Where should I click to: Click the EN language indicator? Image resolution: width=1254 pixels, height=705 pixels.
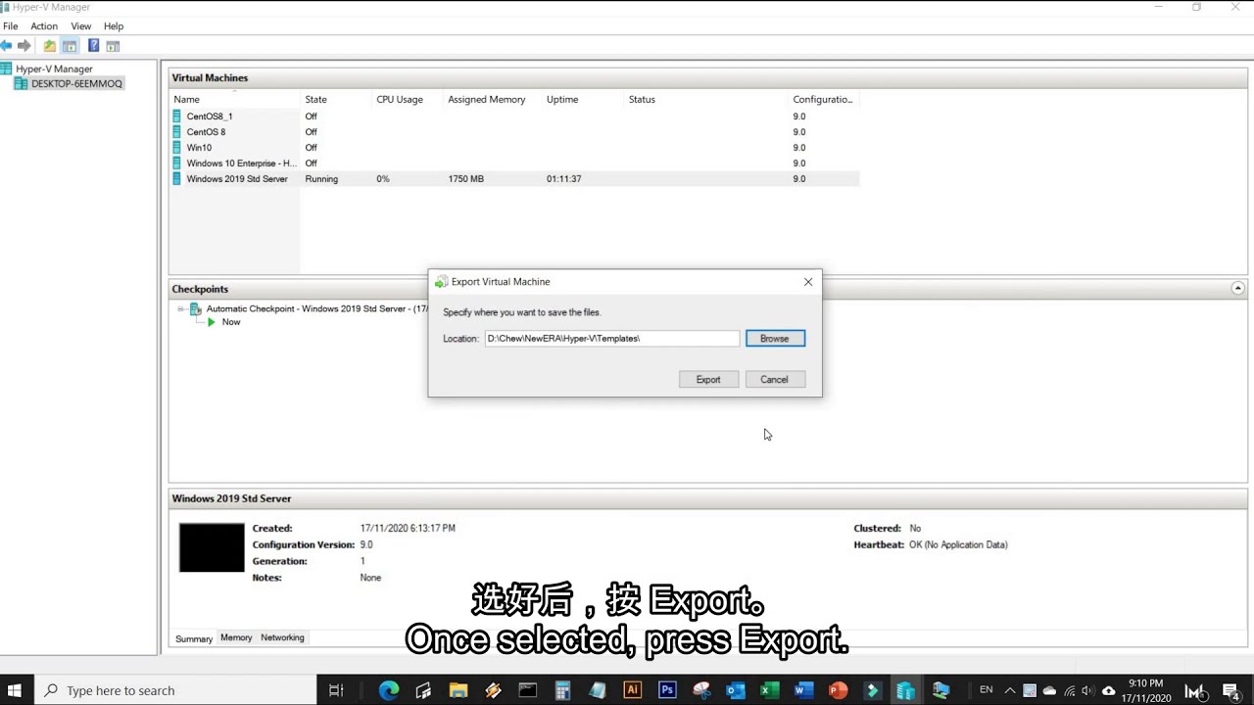(987, 690)
